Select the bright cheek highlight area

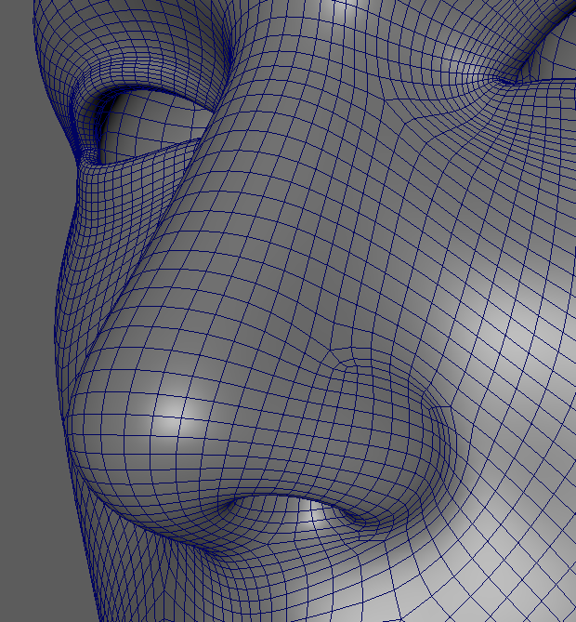(x=520, y=316)
